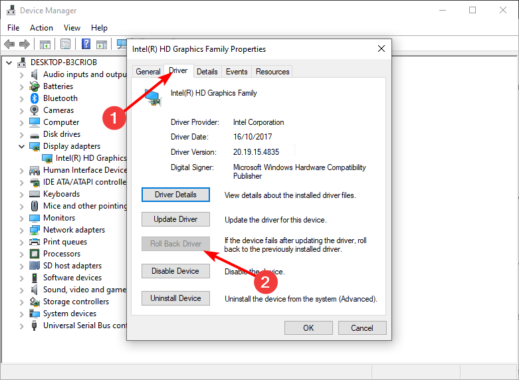Viewport: 519px width, 380px height.
Task: Dismiss the dialog with Cancel
Action: (x=362, y=328)
